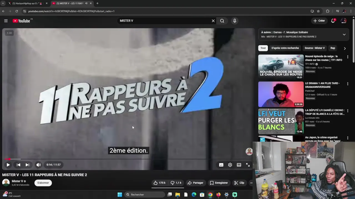Open the YouTube account avatar menu
The width and height of the screenshot is (355, 199).
tap(344, 21)
